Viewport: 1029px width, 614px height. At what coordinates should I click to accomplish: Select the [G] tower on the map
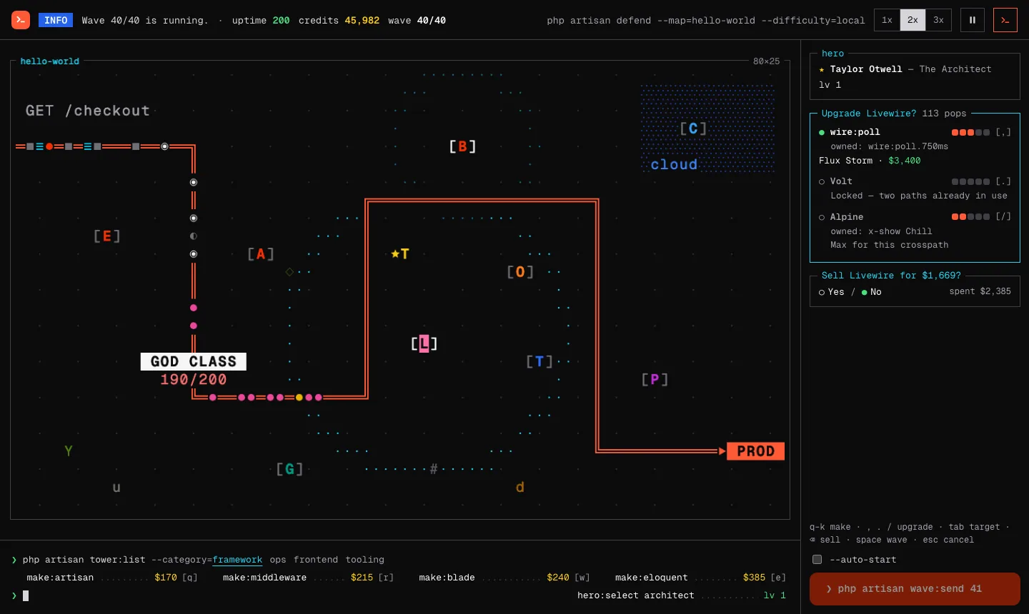click(x=289, y=469)
